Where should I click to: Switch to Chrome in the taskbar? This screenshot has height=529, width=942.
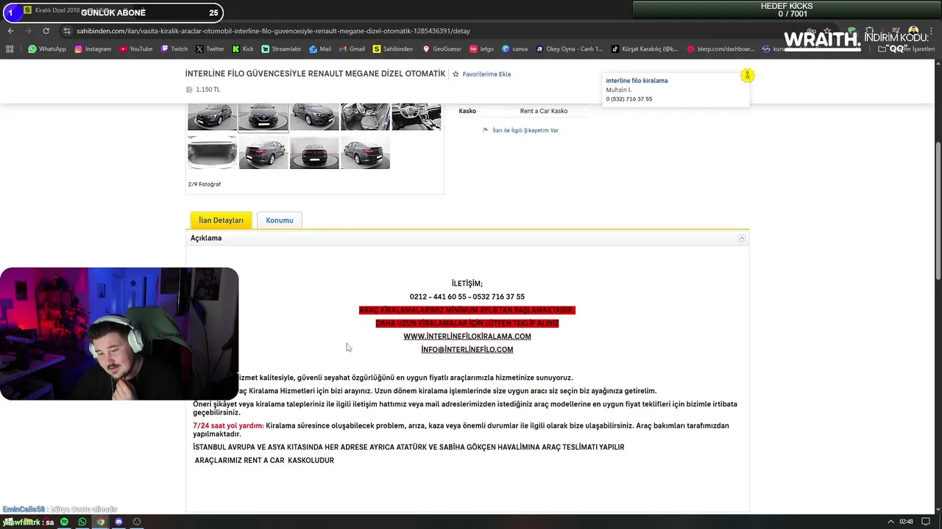coord(100,522)
